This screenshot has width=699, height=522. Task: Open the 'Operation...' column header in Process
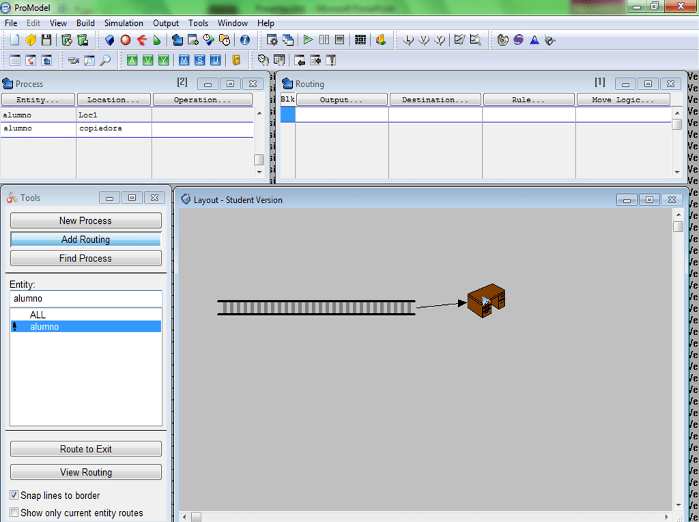203,100
